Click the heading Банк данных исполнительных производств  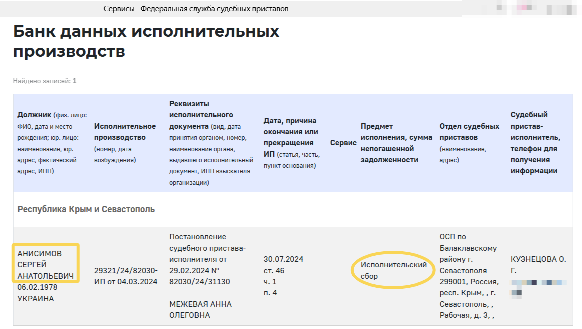click(x=146, y=41)
